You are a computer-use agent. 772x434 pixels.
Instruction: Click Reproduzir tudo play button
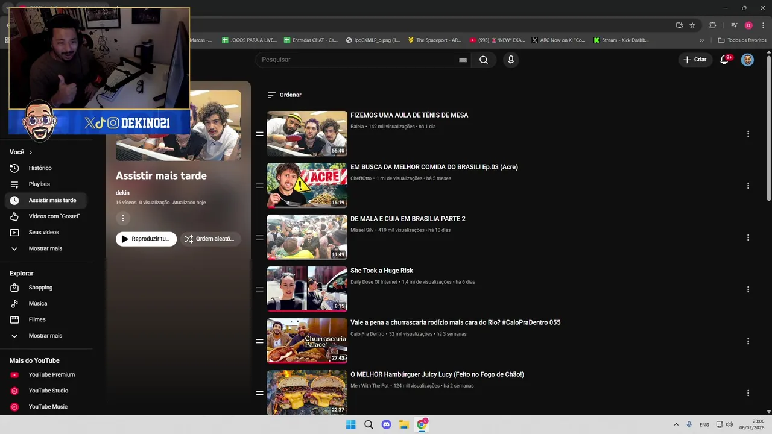pyautogui.click(x=146, y=239)
